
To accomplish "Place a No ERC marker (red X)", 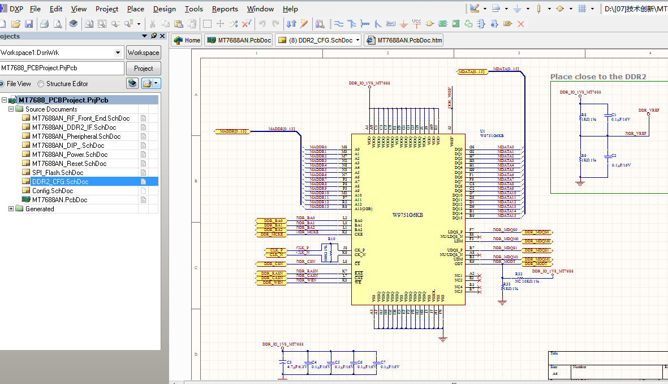I will tap(520, 24).
